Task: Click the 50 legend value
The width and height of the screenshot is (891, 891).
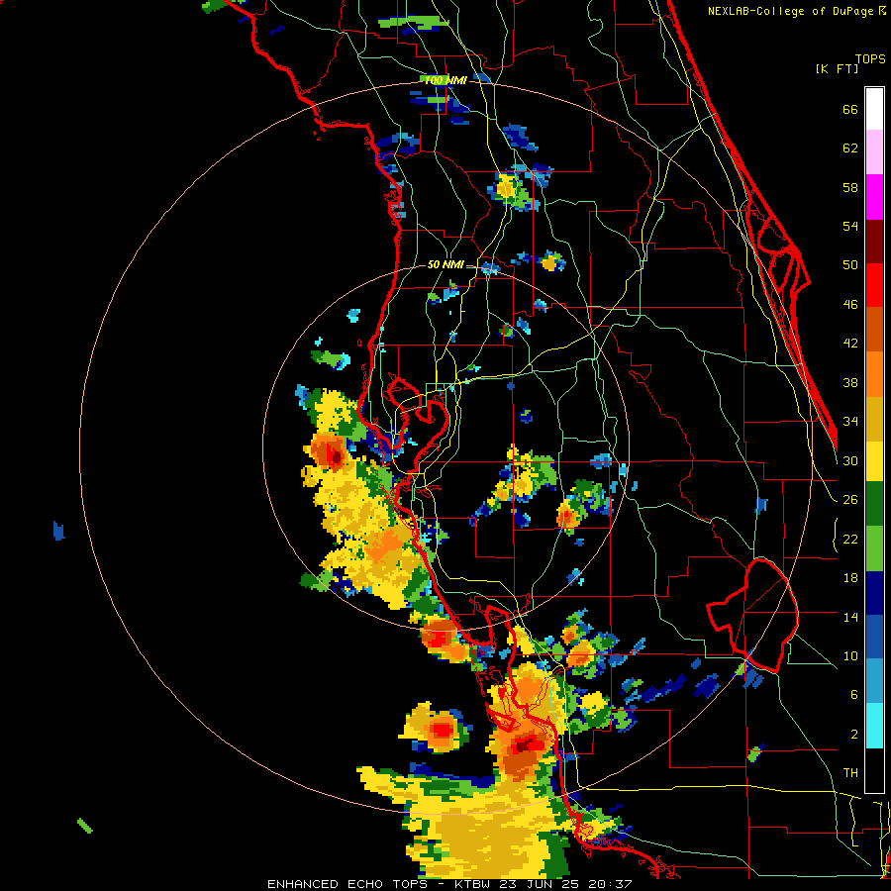Action: tap(850, 265)
